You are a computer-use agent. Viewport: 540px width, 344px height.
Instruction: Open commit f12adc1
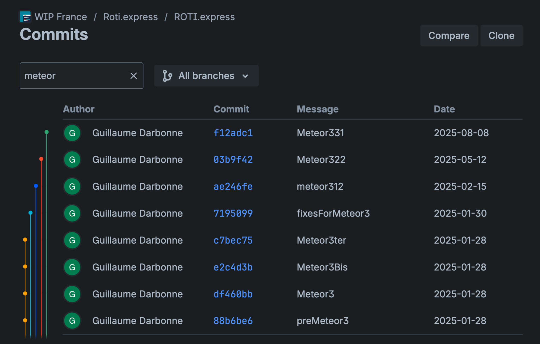[x=233, y=133]
